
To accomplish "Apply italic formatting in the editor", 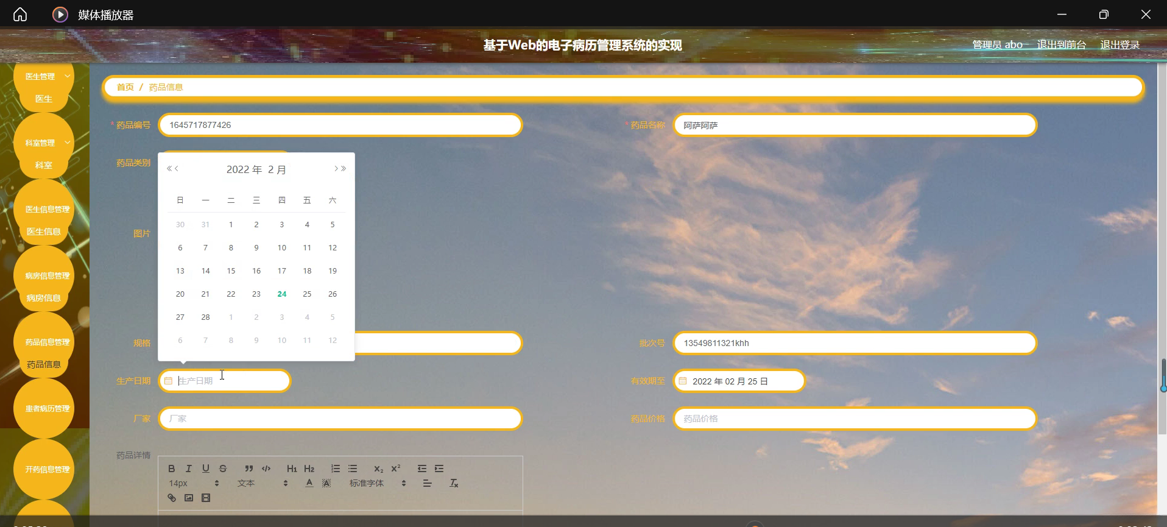I will click(x=189, y=469).
